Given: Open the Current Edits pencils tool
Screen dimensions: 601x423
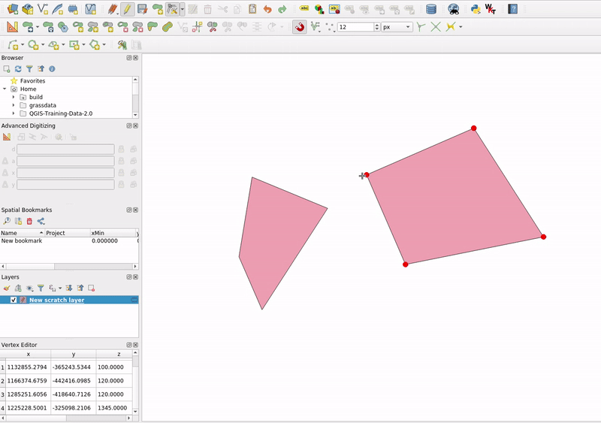Looking at the screenshot, I should [112, 8].
